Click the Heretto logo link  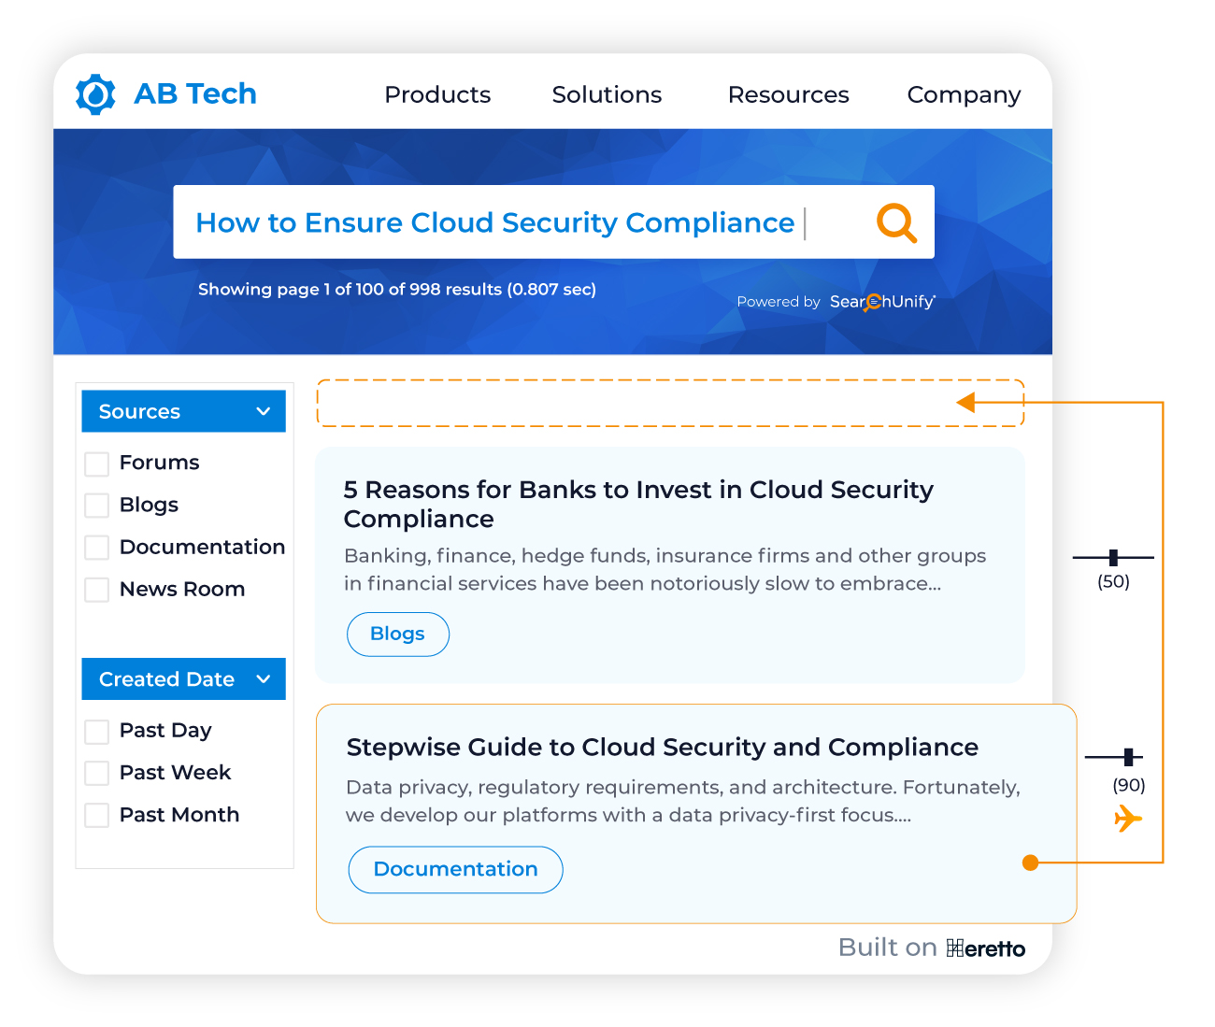coord(985,949)
